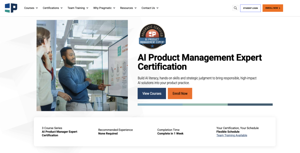
Task: Click the '3 Course Series' label
Action: [52, 128]
